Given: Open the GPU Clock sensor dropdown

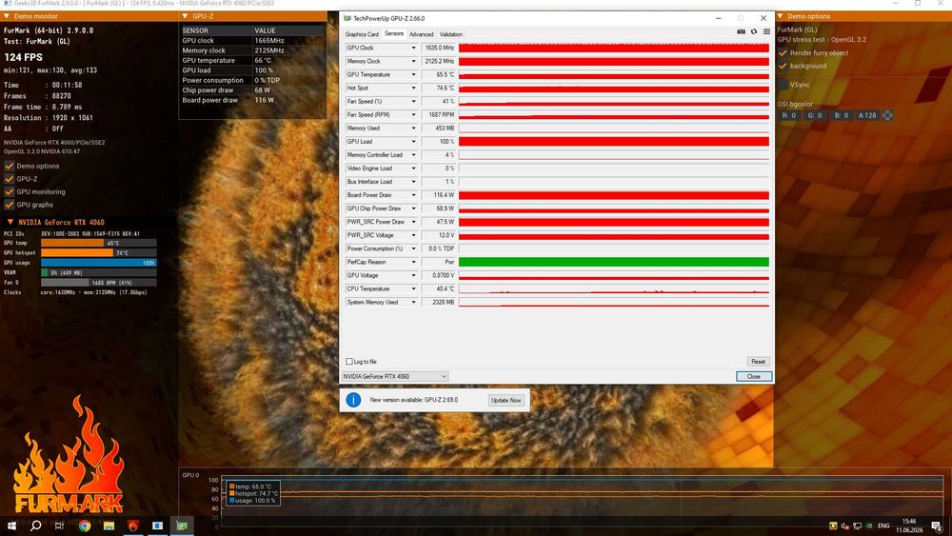Looking at the screenshot, I should pos(413,48).
